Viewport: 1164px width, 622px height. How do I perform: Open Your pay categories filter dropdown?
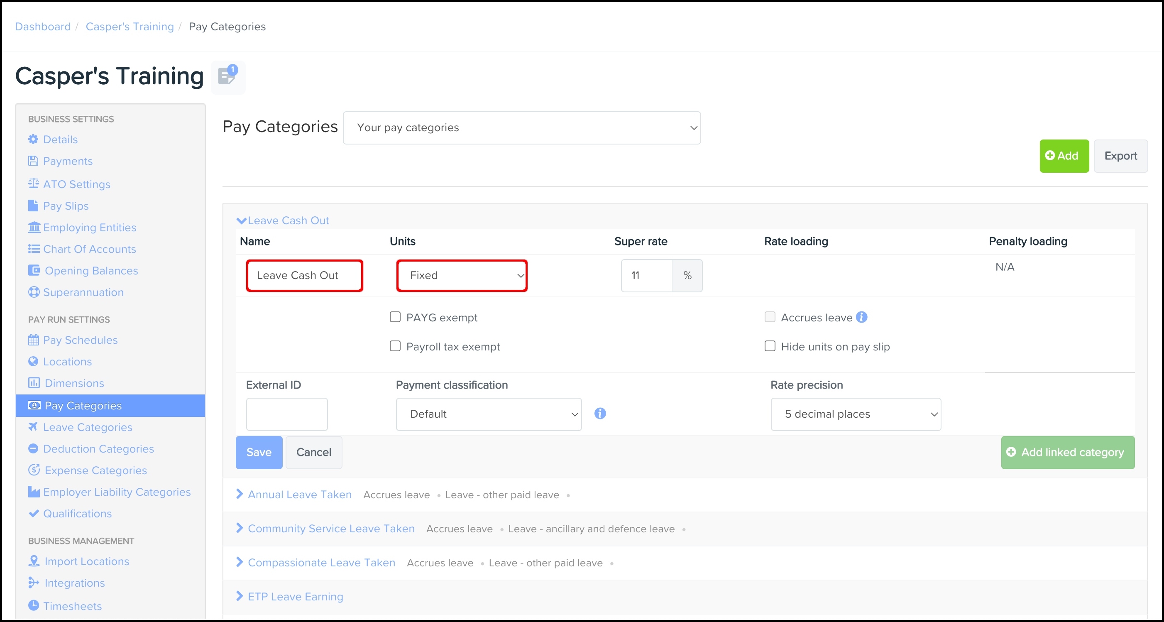point(521,128)
